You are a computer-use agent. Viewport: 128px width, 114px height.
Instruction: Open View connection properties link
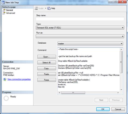tap(19, 79)
